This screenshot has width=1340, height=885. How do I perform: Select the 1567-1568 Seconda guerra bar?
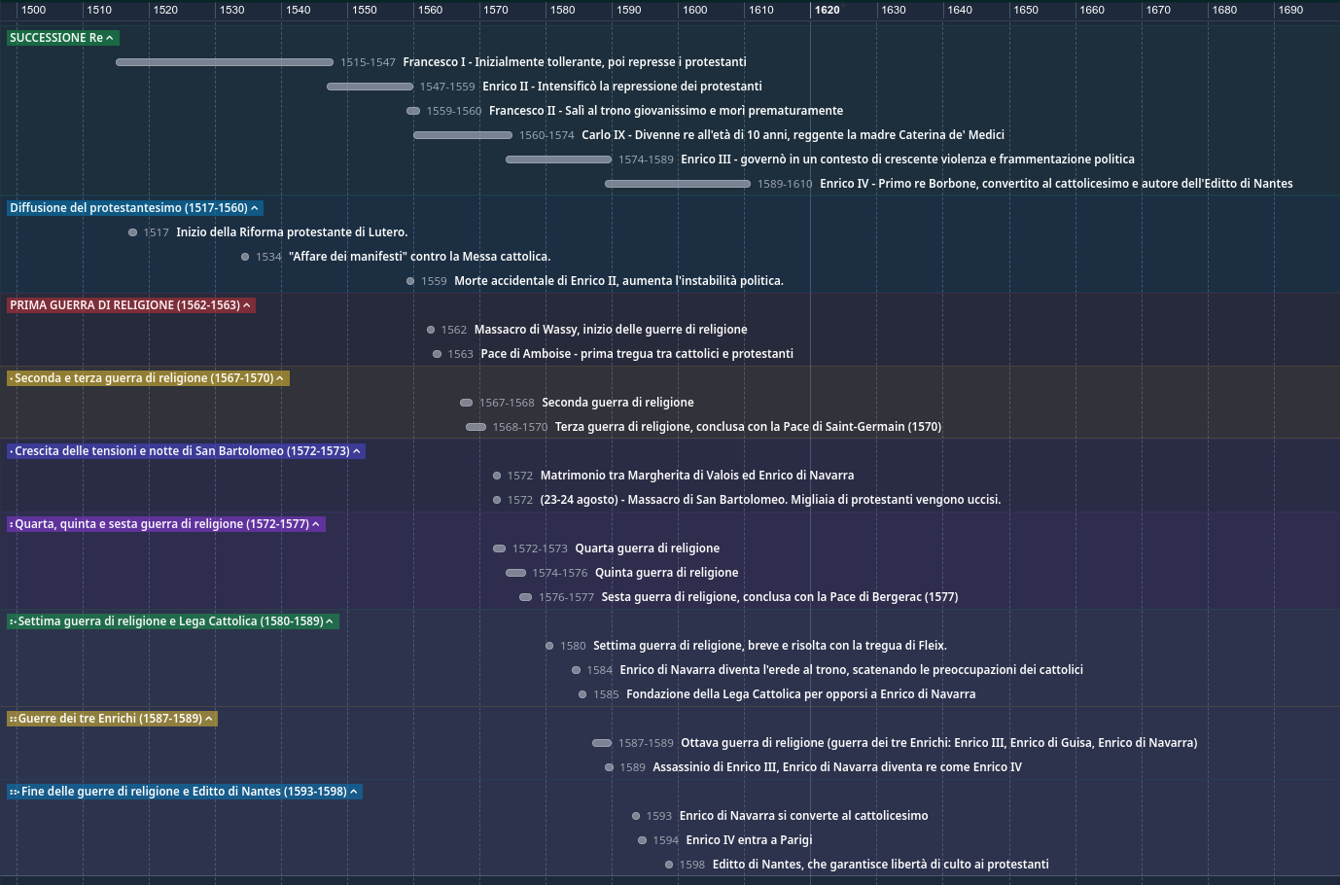[466, 403]
